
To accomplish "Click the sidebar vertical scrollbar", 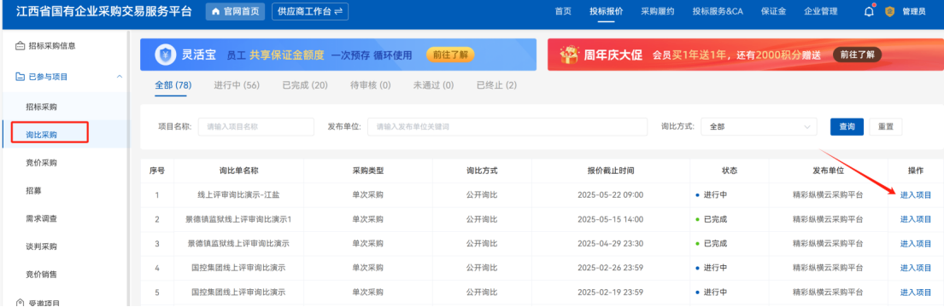I will click(128, 168).
